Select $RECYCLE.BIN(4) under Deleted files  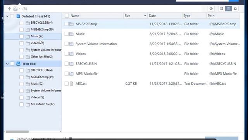pos(41,23)
